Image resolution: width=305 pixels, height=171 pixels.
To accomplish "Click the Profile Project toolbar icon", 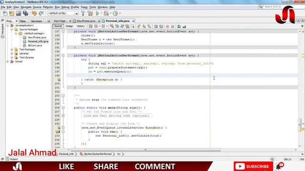I will click(x=115, y=13).
